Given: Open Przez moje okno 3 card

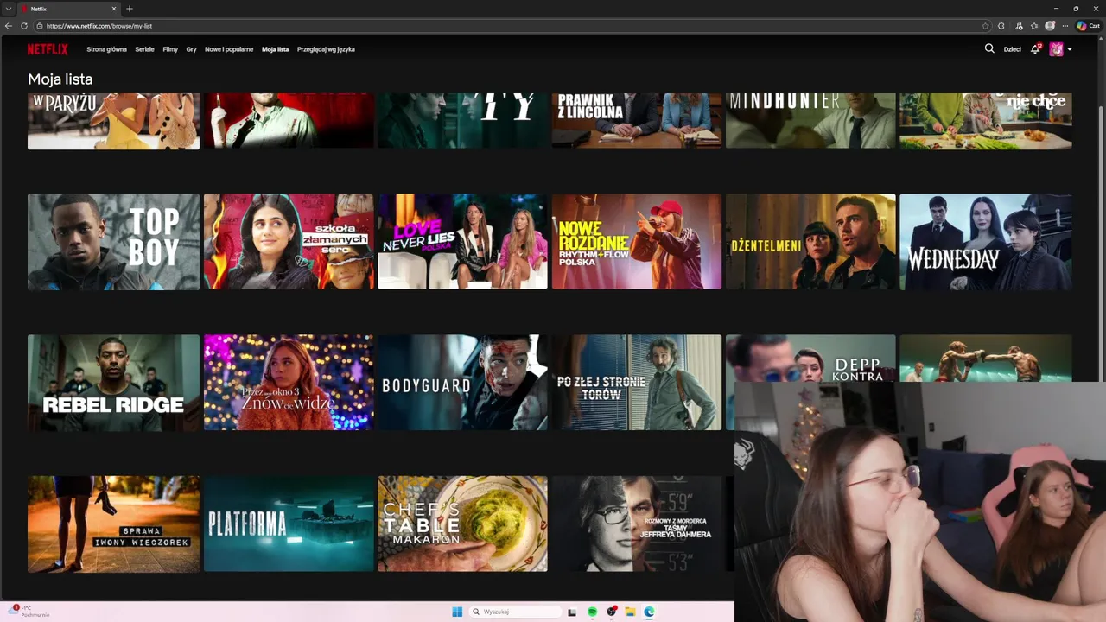Looking at the screenshot, I should [x=289, y=382].
